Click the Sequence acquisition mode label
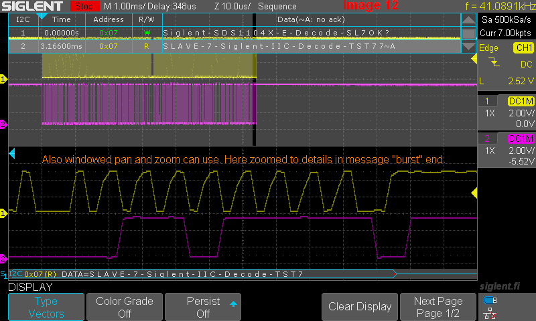 pyautogui.click(x=277, y=6)
